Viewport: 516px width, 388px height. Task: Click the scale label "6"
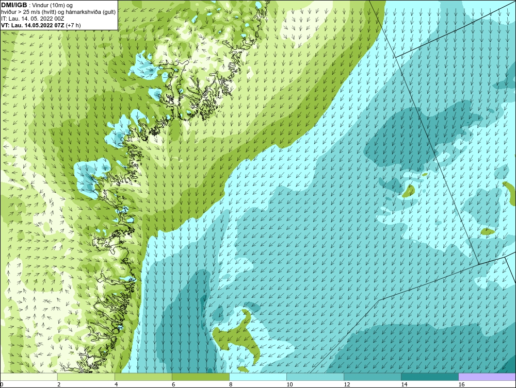point(173,384)
